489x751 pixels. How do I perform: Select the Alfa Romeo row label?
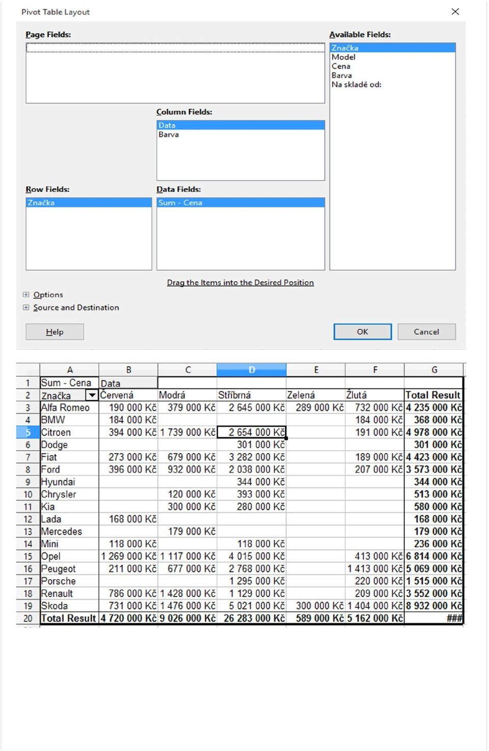[x=69, y=408]
